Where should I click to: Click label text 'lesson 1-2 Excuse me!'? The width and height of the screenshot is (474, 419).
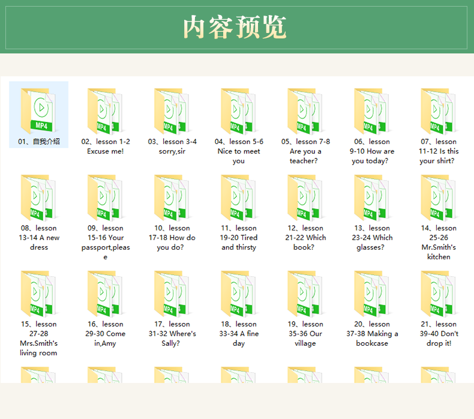click(x=106, y=146)
